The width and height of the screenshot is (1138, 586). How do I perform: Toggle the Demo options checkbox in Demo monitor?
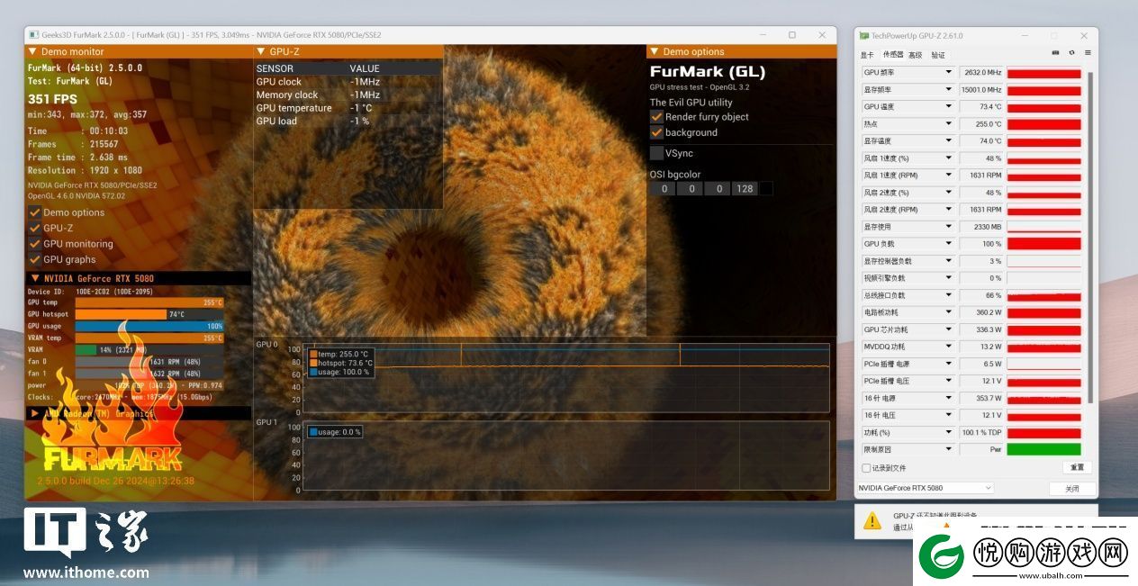tap(34, 212)
